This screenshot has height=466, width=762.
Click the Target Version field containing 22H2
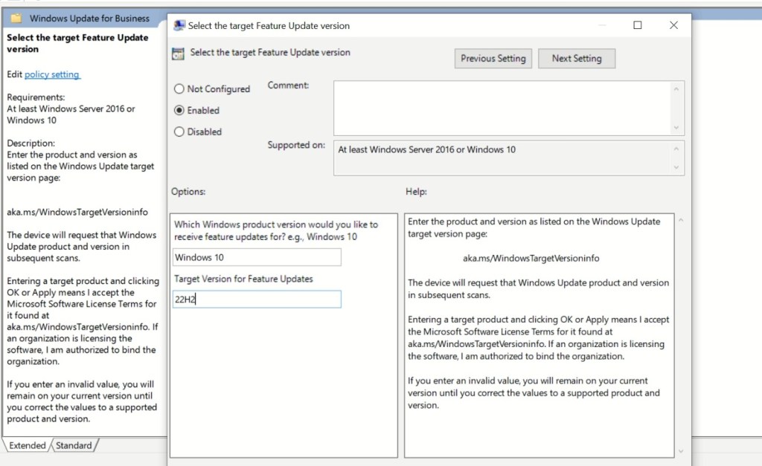tap(257, 299)
